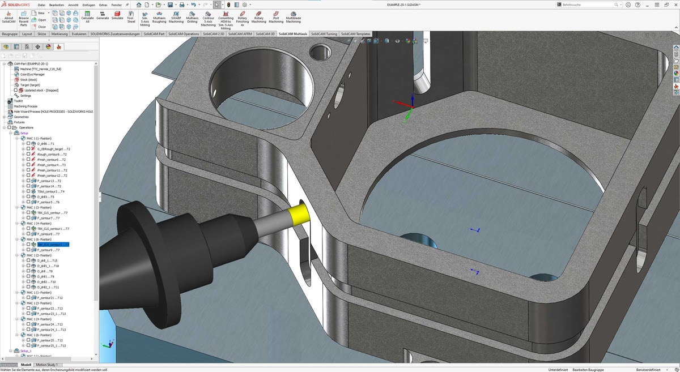Click the Undo icon
This screenshot has width=680, height=372.
(193, 4)
